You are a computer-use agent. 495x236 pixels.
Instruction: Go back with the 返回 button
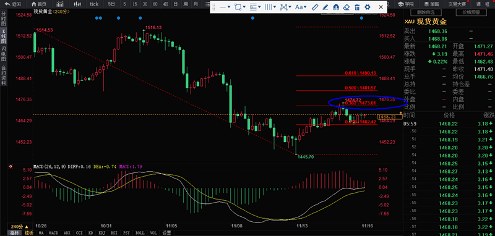12,4
